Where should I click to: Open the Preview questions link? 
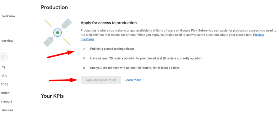87,39
